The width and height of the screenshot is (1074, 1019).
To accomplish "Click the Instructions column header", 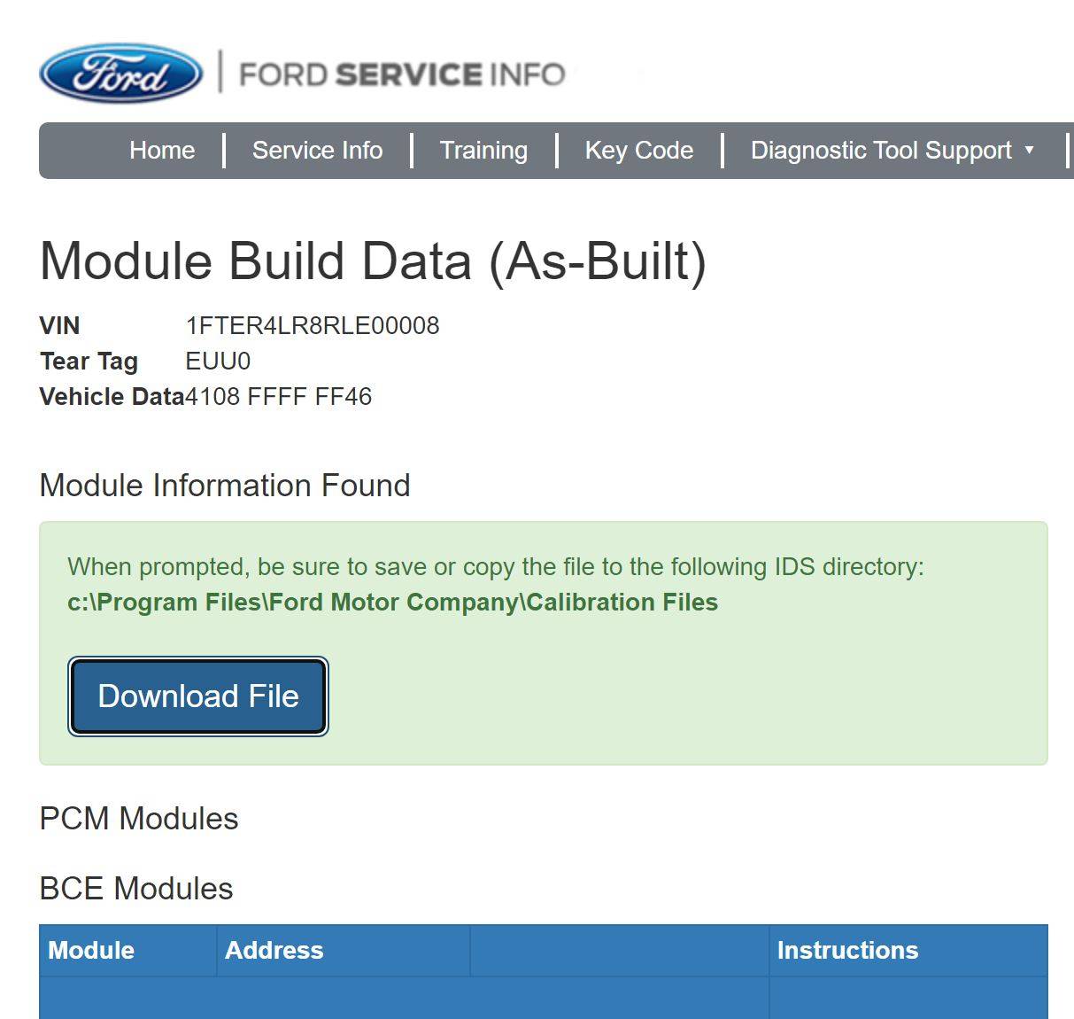I will pos(847,951).
